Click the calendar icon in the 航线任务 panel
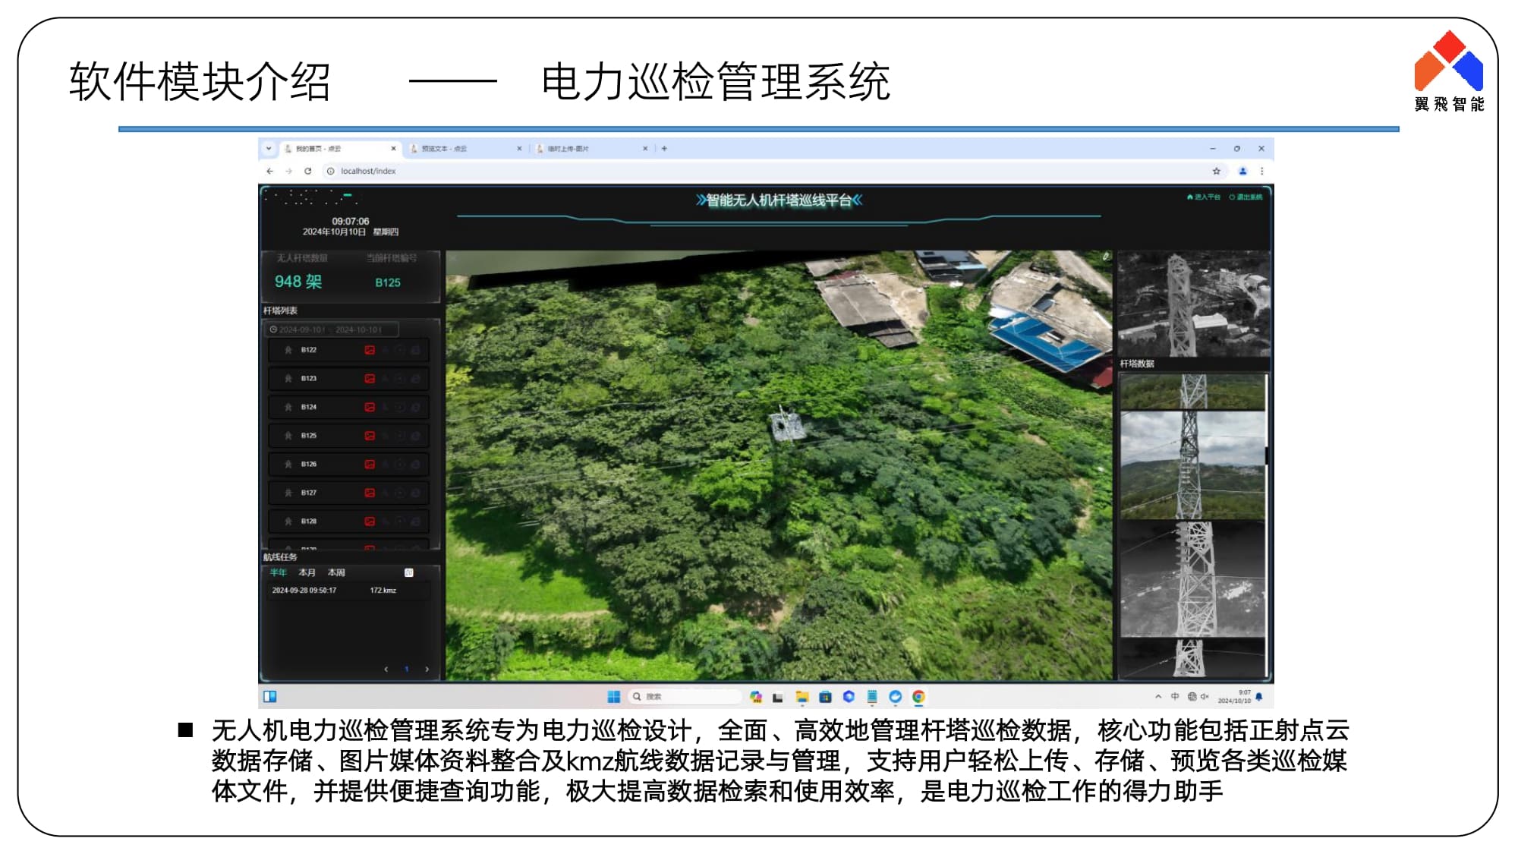The width and height of the screenshot is (1518, 854). [409, 572]
